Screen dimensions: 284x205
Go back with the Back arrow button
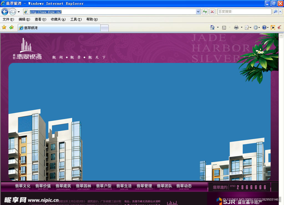[5, 12]
